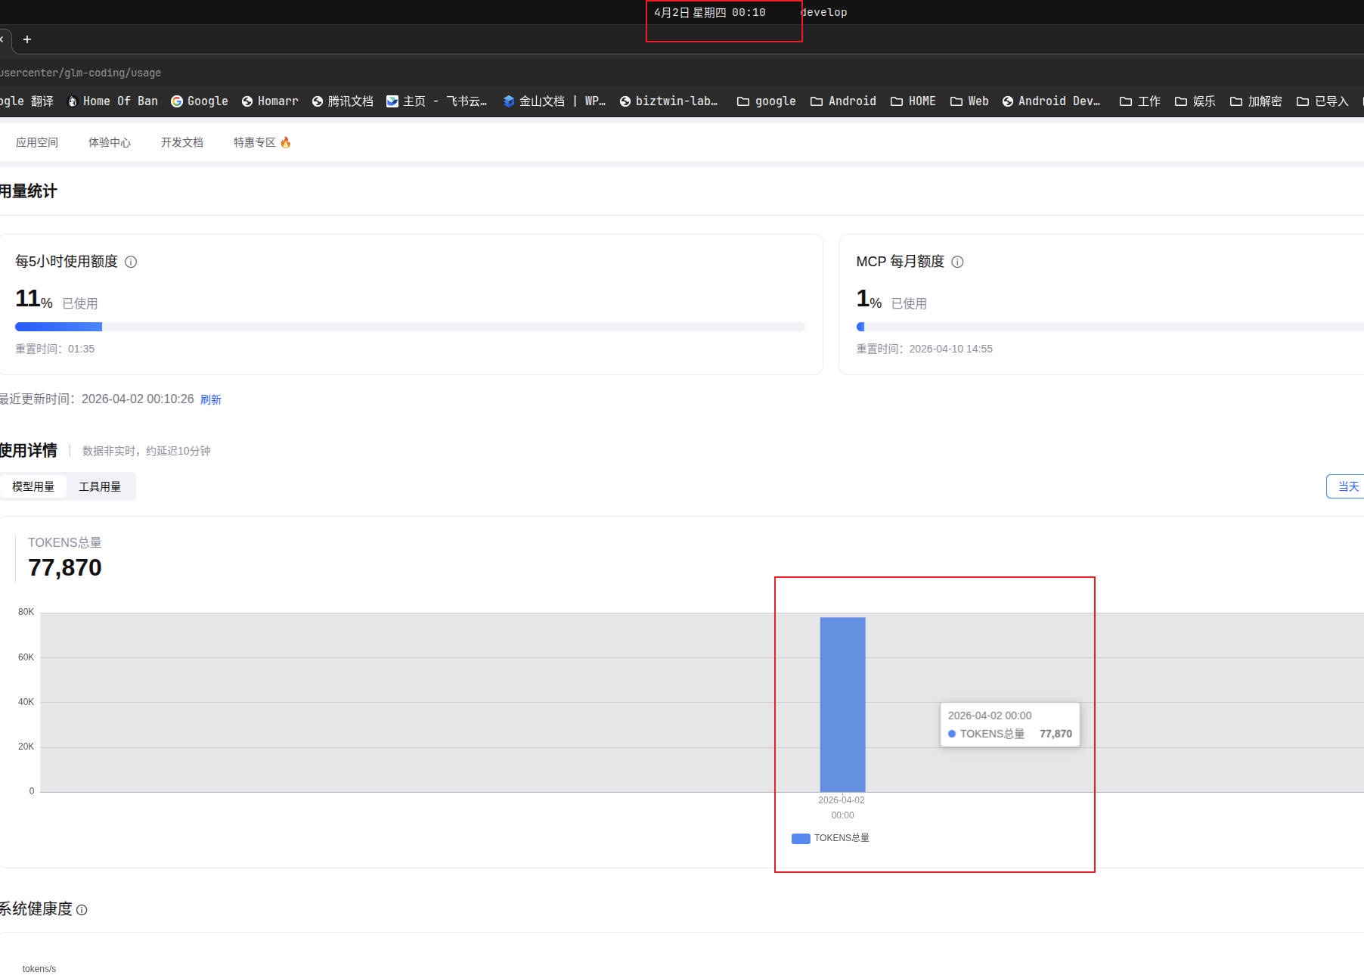Expand the Android bookmark folder

[843, 101]
